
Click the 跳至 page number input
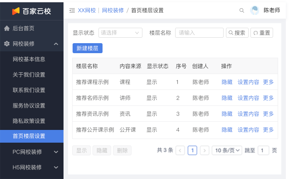tap(264, 150)
